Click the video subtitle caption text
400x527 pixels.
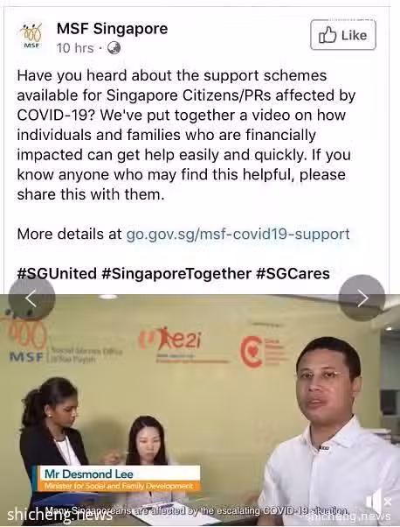[197, 510]
